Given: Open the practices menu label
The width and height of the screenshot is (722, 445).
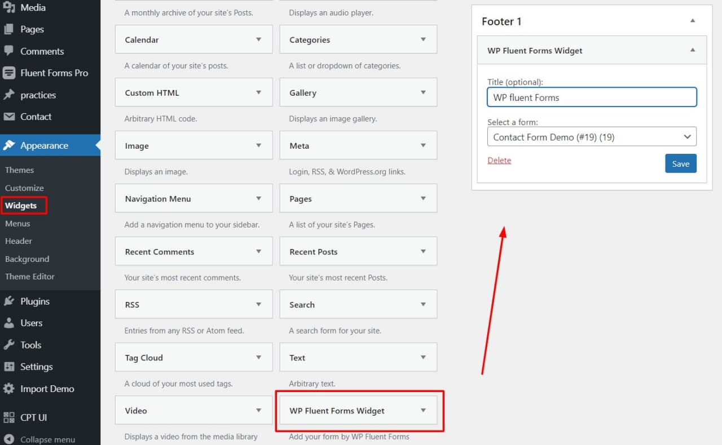Looking at the screenshot, I should pyautogui.click(x=38, y=95).
